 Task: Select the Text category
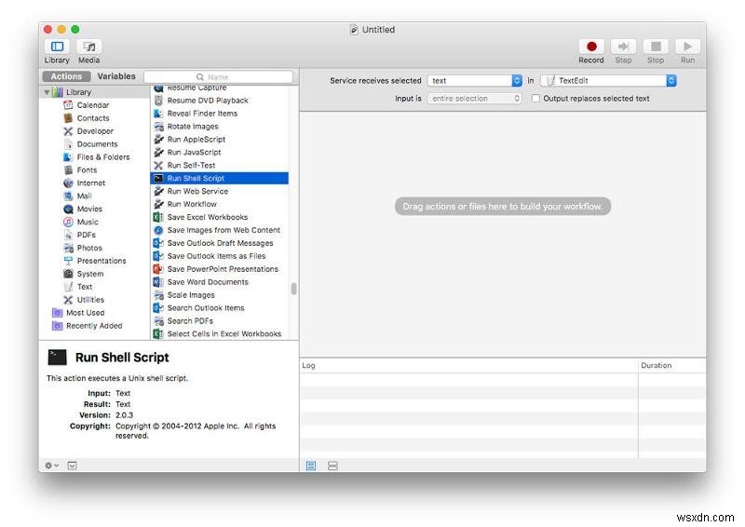(x=85, y=287)
